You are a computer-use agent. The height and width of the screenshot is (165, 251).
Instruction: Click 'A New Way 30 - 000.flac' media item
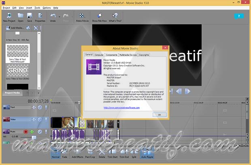click(x=17, y=40)
